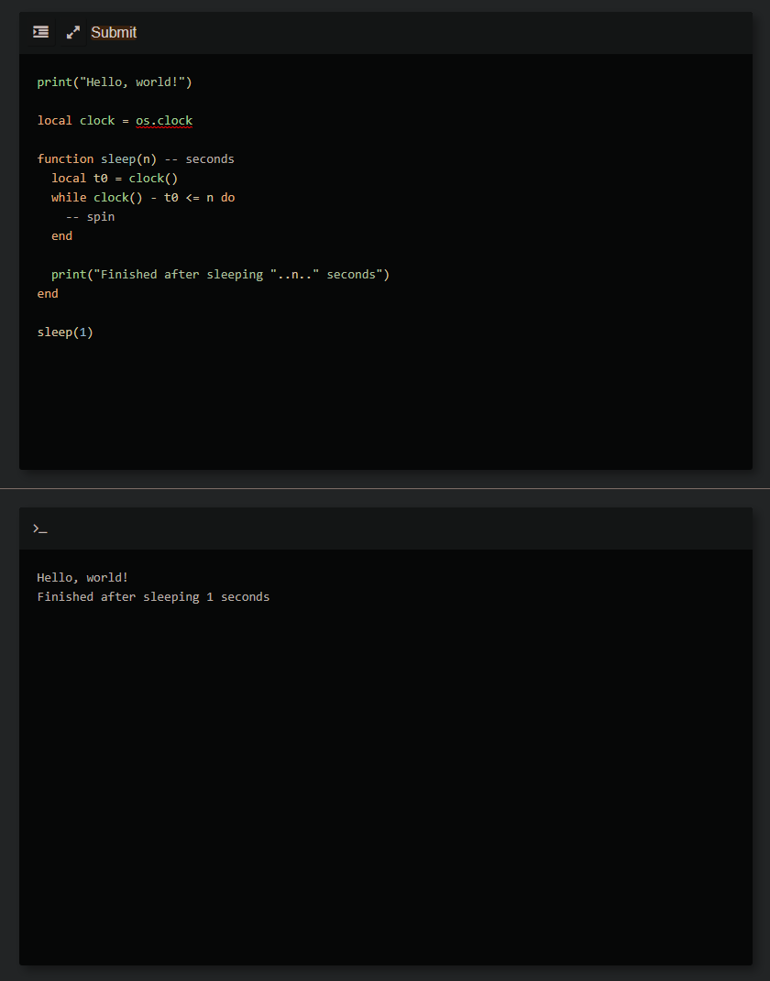Screen dimensions: 770x981
Task: Click the underlined os.clock text
Action: point(164,121)
